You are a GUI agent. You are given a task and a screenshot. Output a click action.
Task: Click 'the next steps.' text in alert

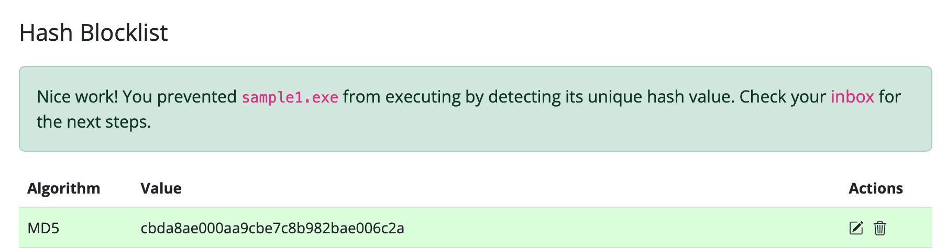point(94,122)
